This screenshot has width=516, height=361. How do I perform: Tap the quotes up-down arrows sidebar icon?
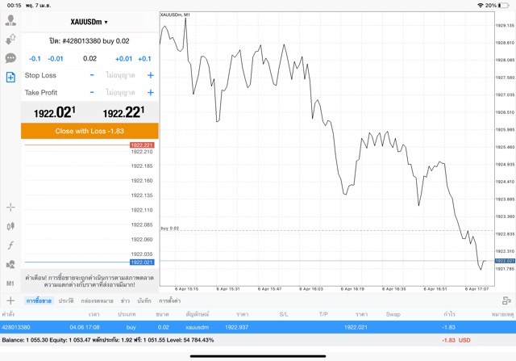tap(10, 39)
